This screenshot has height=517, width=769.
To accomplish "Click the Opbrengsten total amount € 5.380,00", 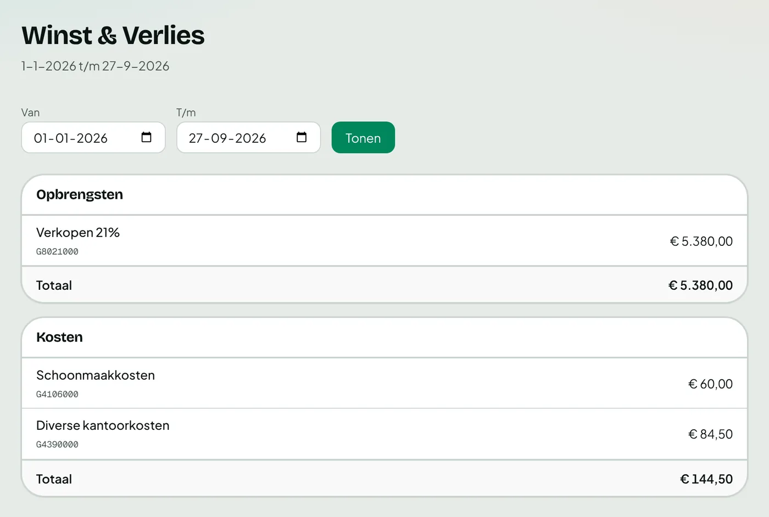I will [x=700, y=285].
